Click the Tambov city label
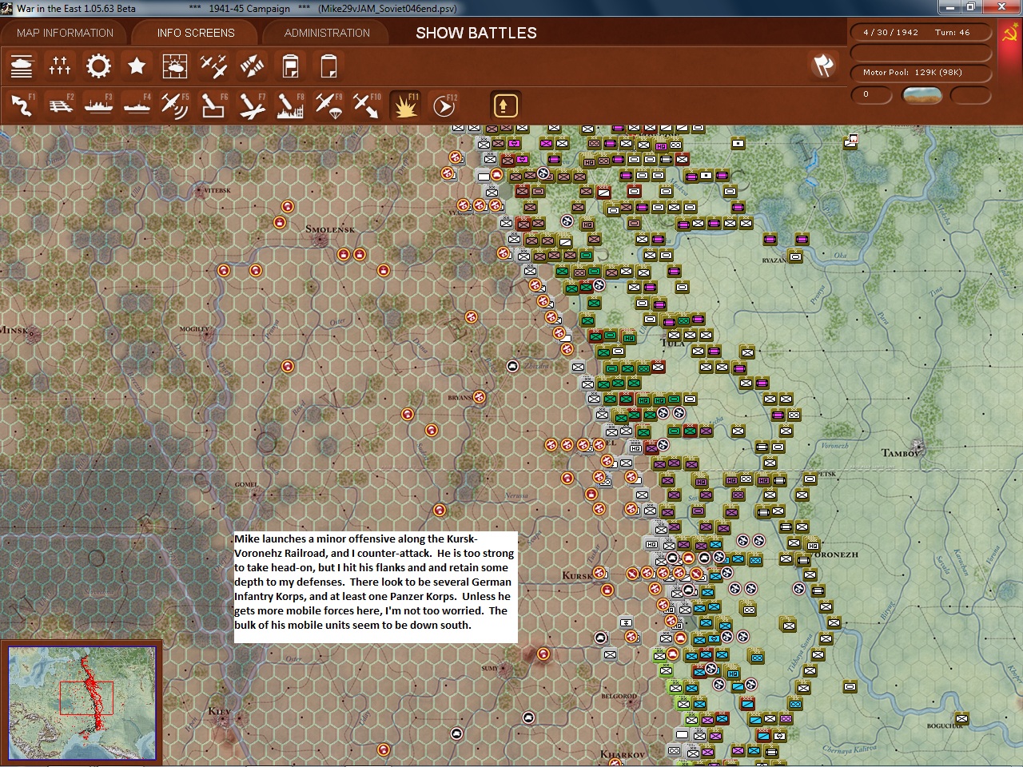Screen dimensions: 1023x767 click(x=902, y=453)
